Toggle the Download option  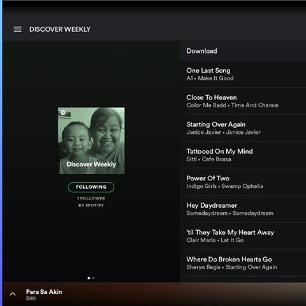tap(243, 51)
